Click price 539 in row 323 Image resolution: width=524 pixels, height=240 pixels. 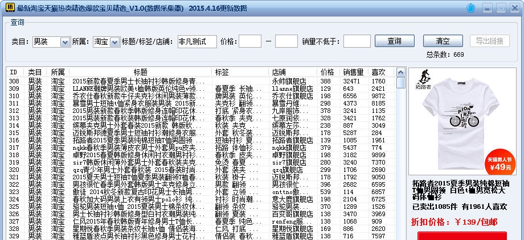(x=325, y=191)
